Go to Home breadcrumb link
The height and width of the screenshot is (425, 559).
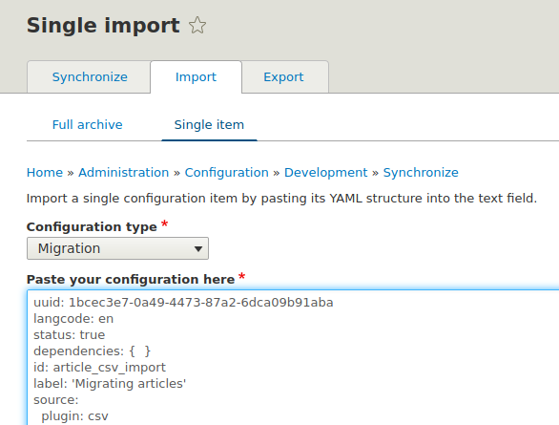(x=45, y=172)
